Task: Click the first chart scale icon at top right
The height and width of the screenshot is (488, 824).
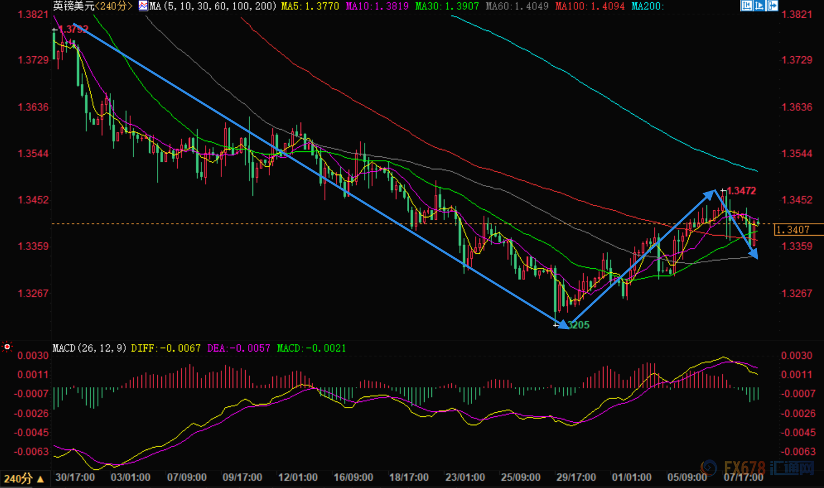Action: point(746,6)
